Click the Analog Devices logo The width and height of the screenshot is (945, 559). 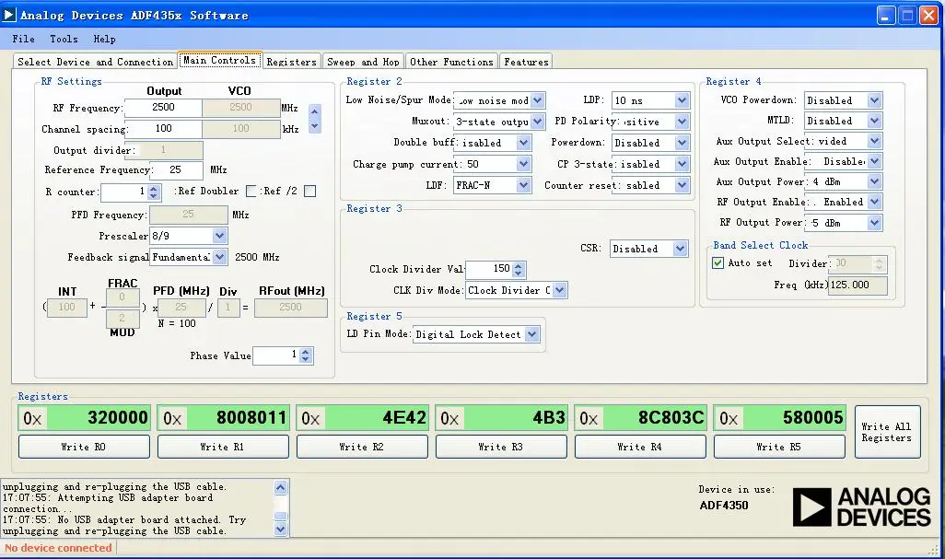coord(862,507)
